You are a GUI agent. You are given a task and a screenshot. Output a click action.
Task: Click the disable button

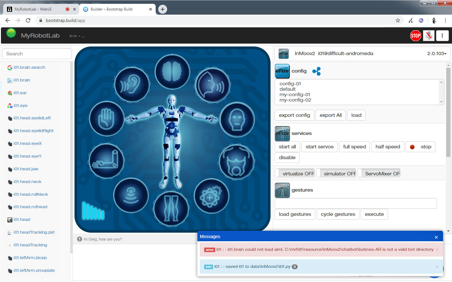point(287,158)
